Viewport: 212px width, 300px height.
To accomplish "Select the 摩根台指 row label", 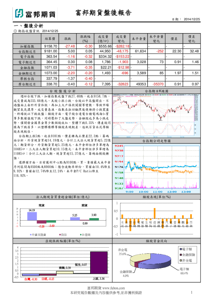I will 27,79.
